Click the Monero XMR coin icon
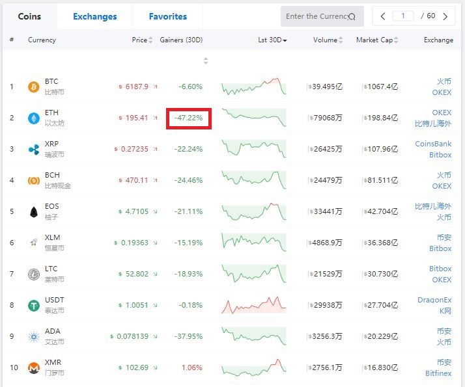465x387 pixels. coord(34,367)
